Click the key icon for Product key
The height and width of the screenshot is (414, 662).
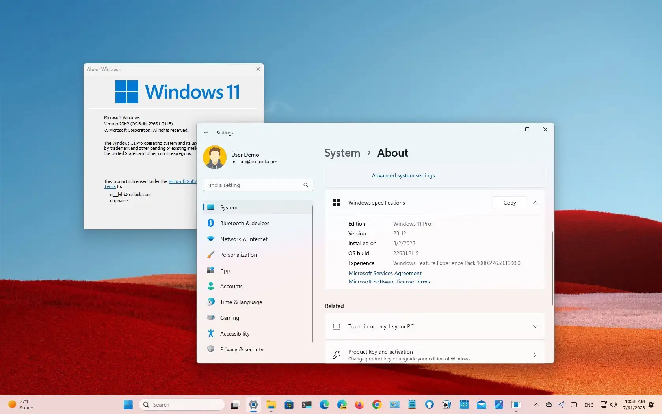pos(336,355)
